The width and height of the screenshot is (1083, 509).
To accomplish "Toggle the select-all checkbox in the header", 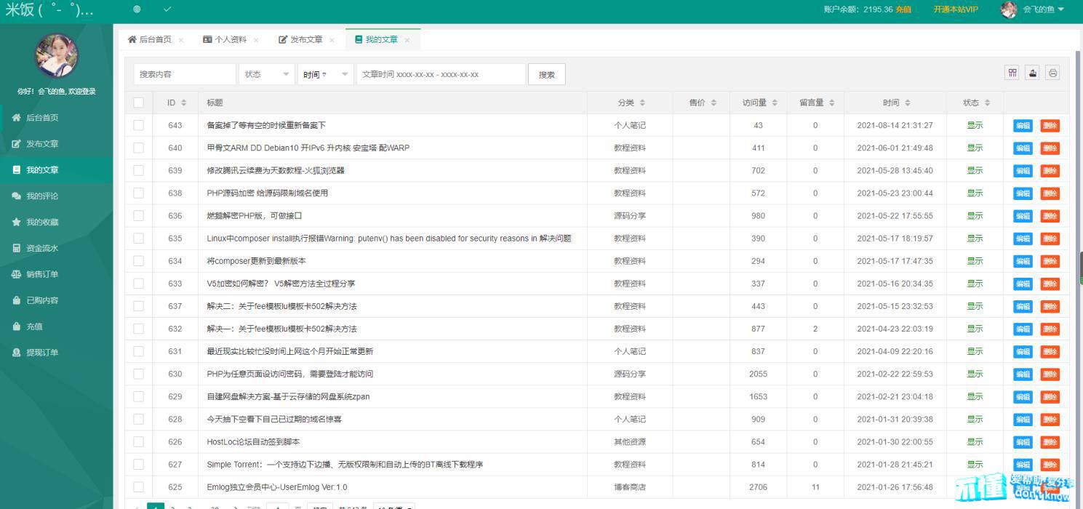I will point(138,103).
